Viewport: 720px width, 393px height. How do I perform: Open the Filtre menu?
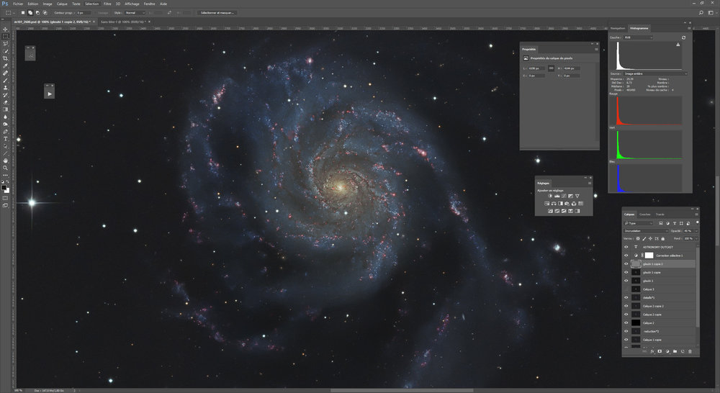click(107, 4)
